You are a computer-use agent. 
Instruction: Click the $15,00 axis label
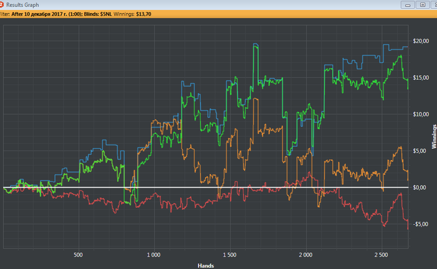point(421,78)
